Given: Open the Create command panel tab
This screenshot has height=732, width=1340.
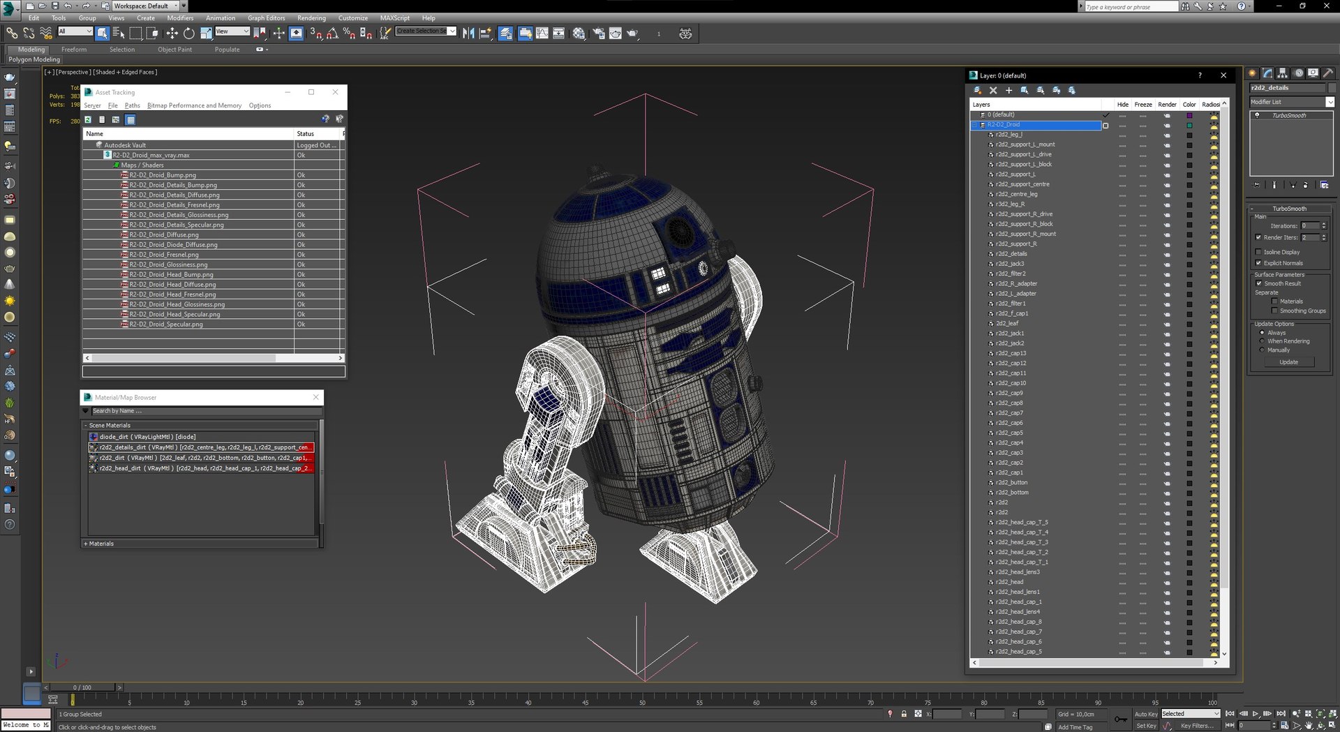Looking at the screenshot, I should pyautogui.click(x=1253, y=73).
